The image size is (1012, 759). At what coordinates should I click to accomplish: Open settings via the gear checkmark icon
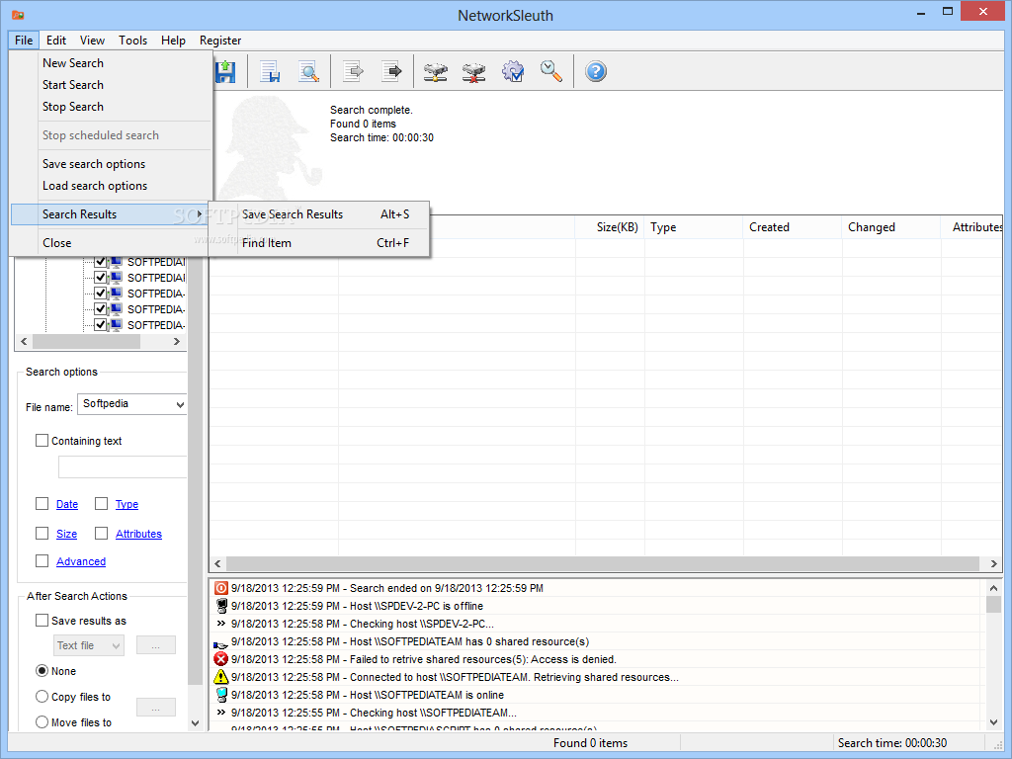[513, 71]
